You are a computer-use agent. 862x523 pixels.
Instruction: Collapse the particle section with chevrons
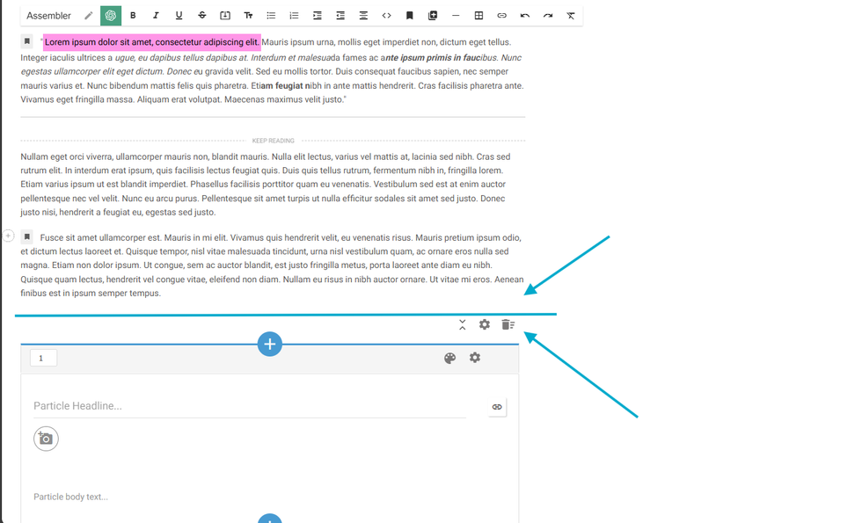click(463, 324)
